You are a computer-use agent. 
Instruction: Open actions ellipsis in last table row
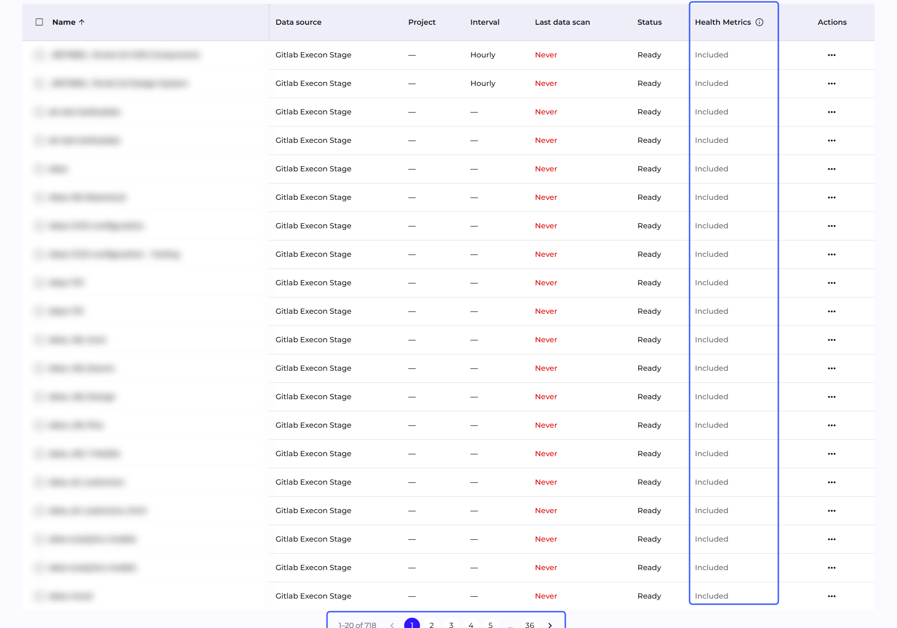coord(832,596)
